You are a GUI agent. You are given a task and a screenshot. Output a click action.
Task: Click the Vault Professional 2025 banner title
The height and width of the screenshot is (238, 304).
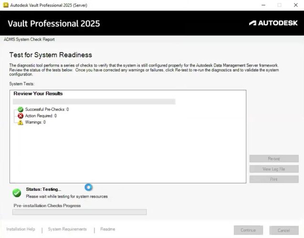54,24
